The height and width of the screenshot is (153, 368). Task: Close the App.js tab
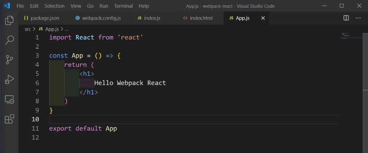tap(263, 18)
